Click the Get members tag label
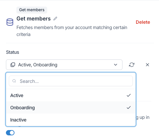The width and height of the screenshot is (159, 138). (32, 10)
